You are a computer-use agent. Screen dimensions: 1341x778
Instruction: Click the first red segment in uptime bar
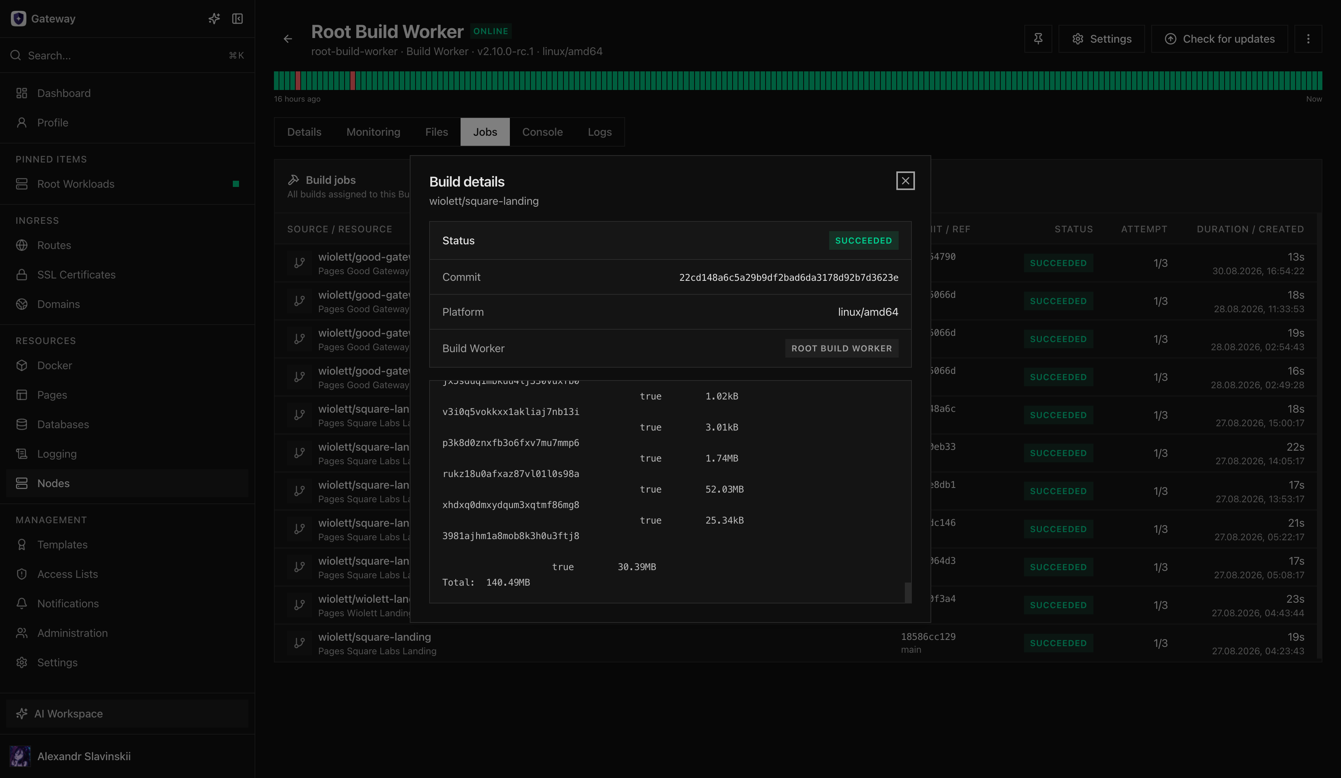(298, 81)
